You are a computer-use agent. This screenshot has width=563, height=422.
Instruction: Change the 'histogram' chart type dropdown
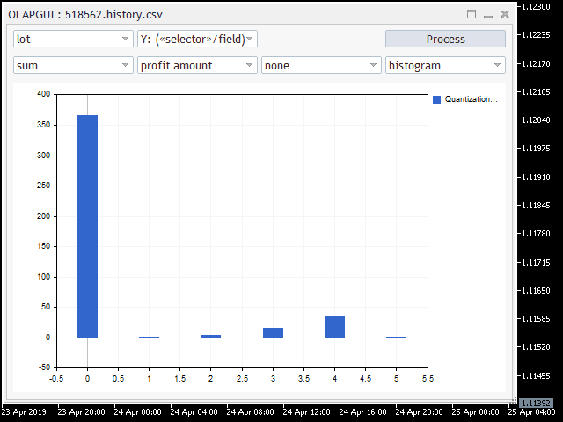coord(445,65)
